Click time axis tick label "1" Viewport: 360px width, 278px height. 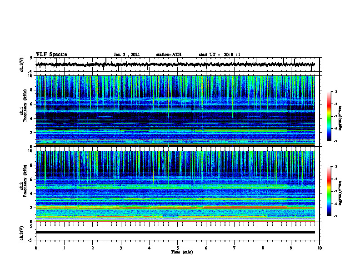click(x=65, y=248)
